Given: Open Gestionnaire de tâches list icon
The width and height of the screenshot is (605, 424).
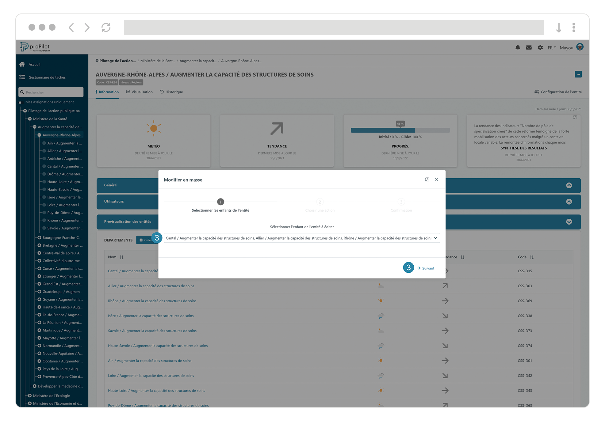Looking at the screenshot, I should point(22,77).
